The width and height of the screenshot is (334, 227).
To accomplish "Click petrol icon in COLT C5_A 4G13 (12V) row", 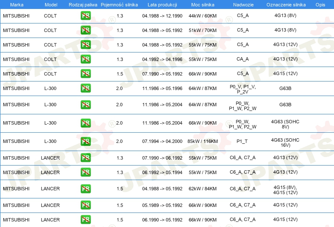I will 85,45.
